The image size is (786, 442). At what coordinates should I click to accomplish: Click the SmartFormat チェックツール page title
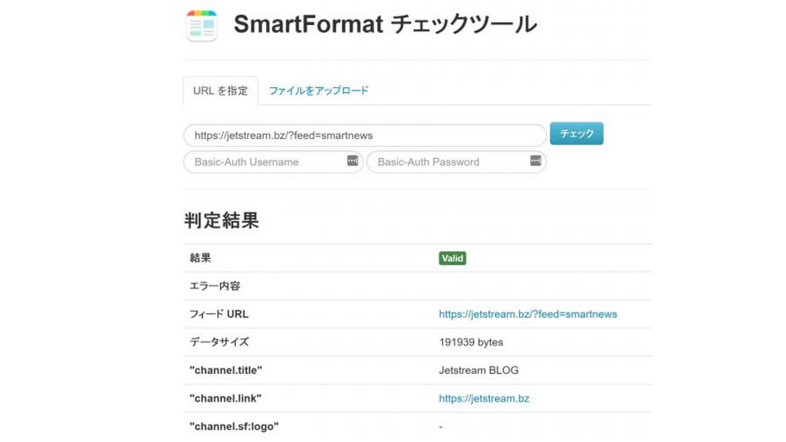point(386,25)
